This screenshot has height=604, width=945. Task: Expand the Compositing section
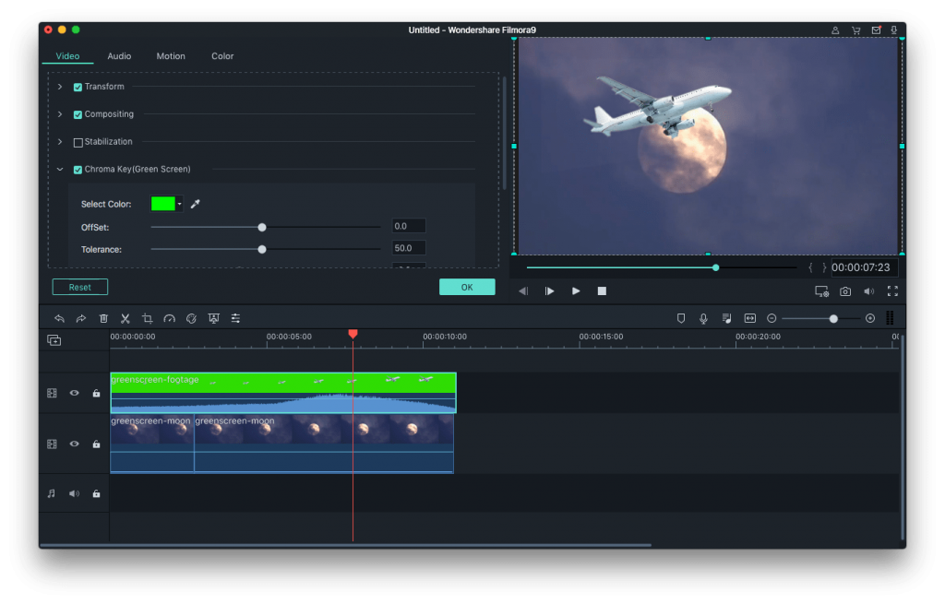(60, 113)
